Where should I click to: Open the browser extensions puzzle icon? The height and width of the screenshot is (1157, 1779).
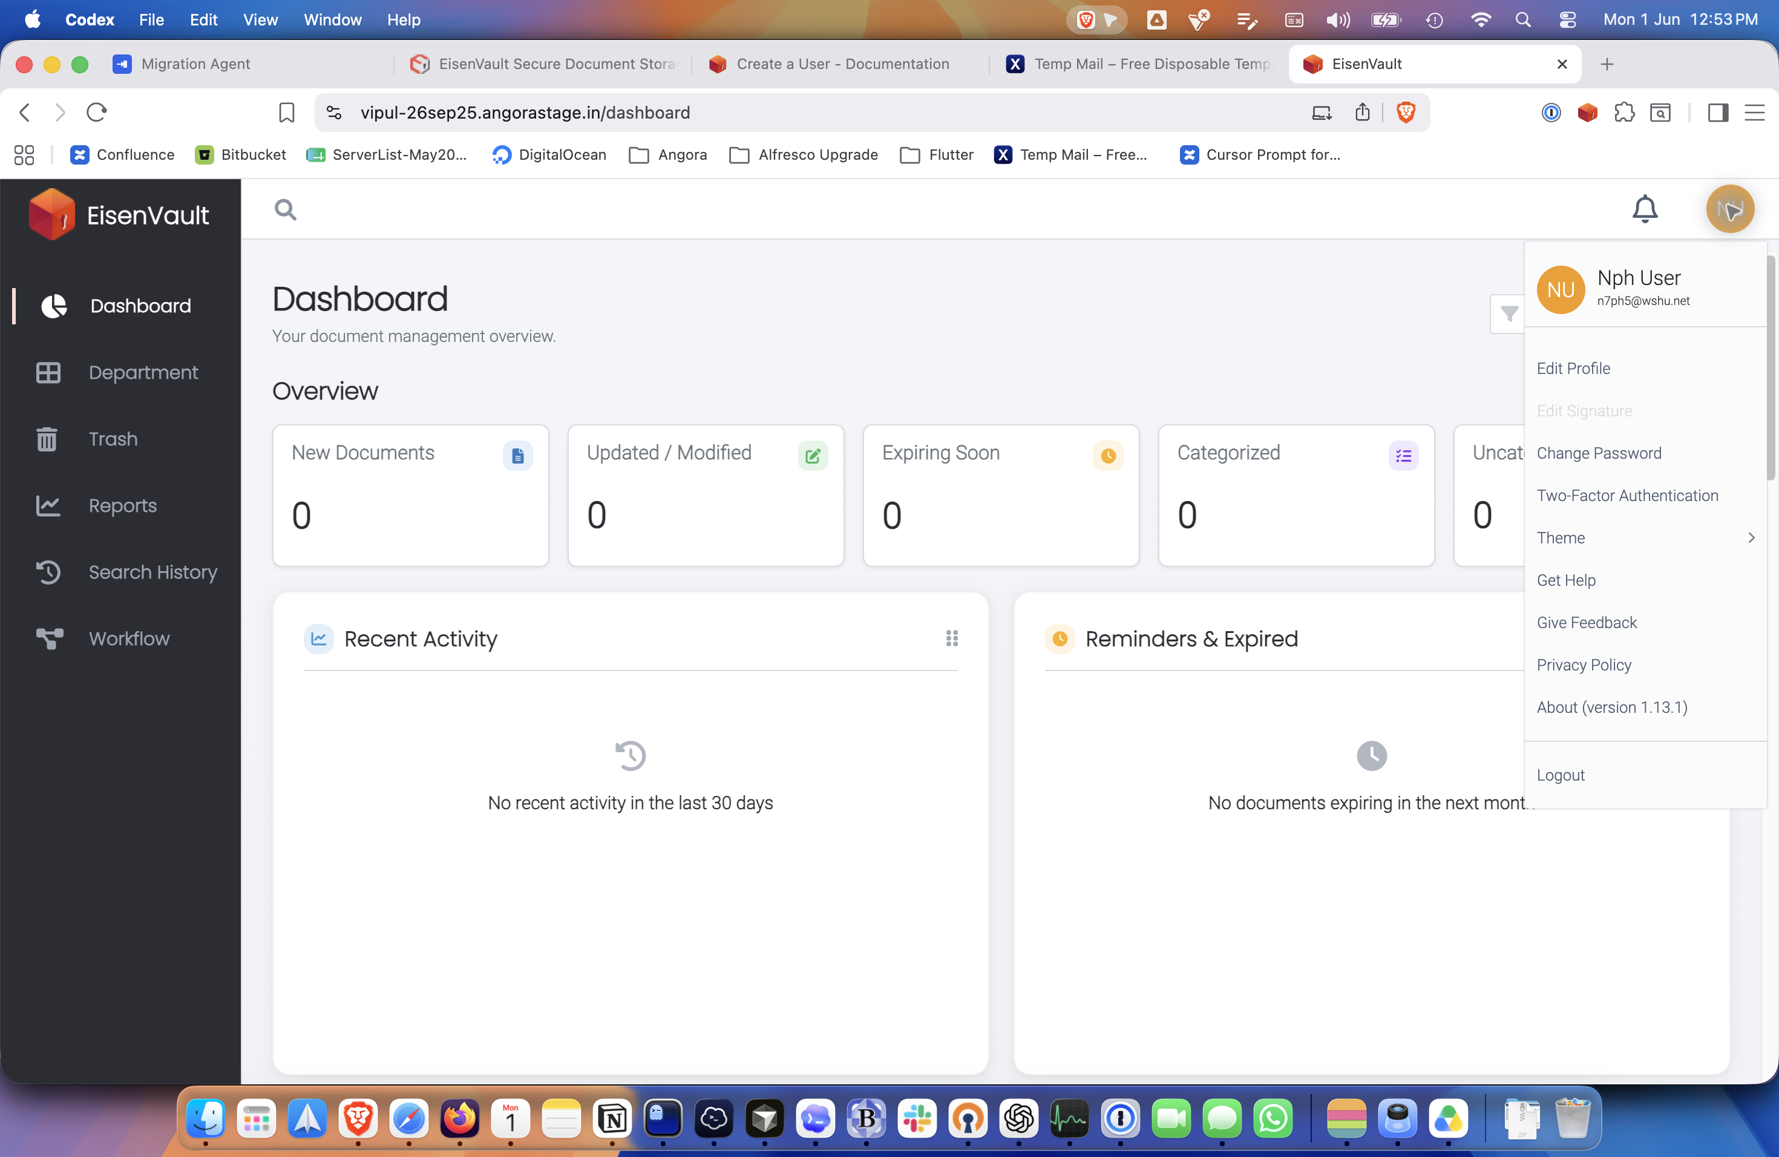[1624, 113]
